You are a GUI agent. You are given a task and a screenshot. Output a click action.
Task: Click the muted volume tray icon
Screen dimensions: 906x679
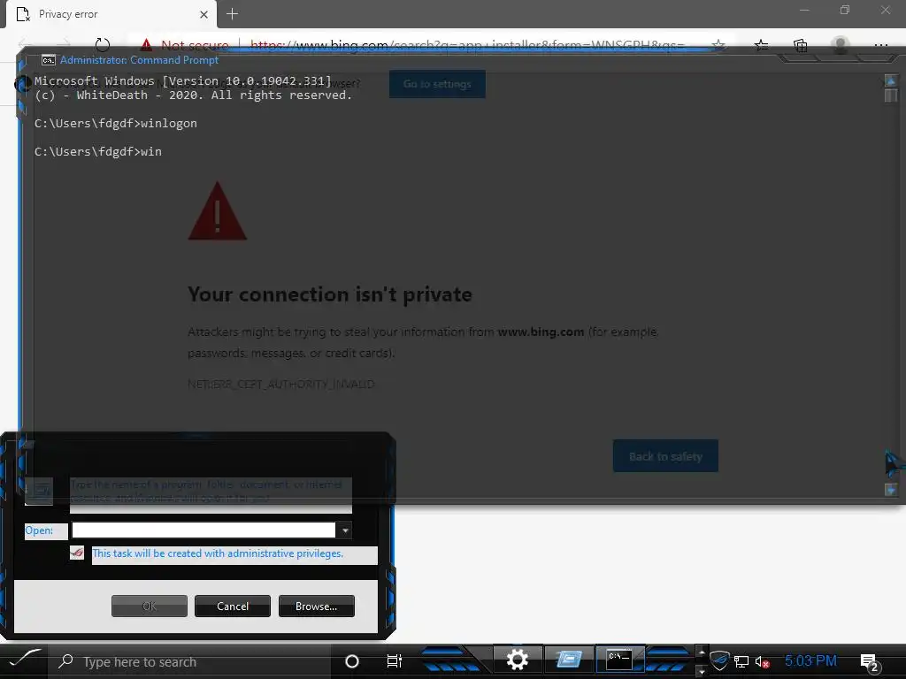763,661
